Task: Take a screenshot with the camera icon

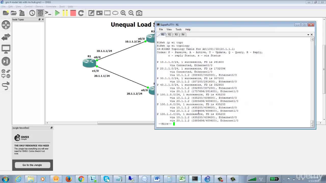Action: pos(139,13)
